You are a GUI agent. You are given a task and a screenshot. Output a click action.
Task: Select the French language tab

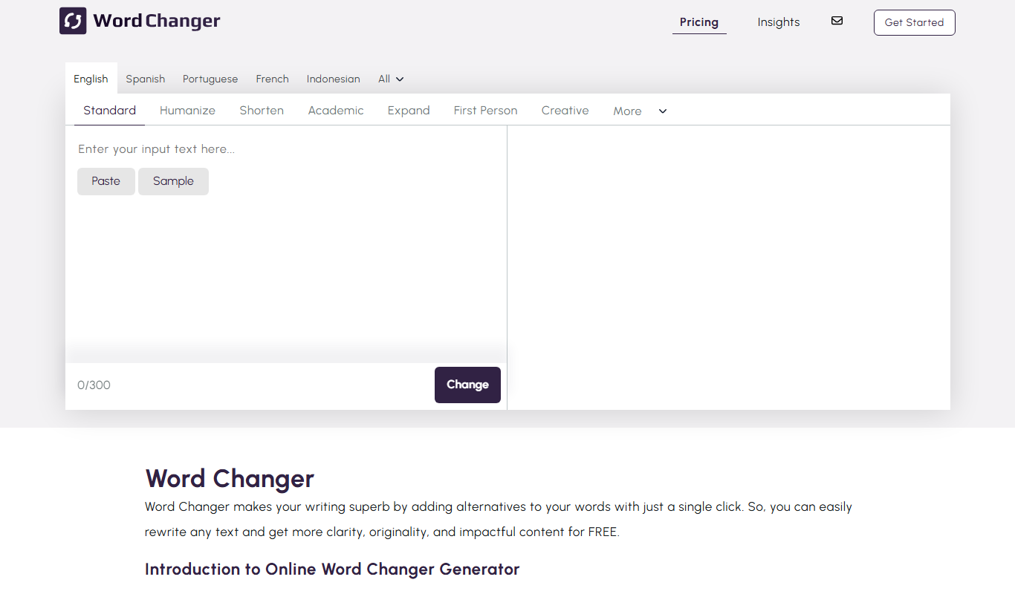[x=272, y=79]
